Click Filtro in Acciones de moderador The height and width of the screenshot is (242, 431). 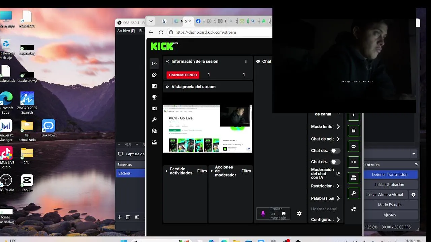pos(246,171)
